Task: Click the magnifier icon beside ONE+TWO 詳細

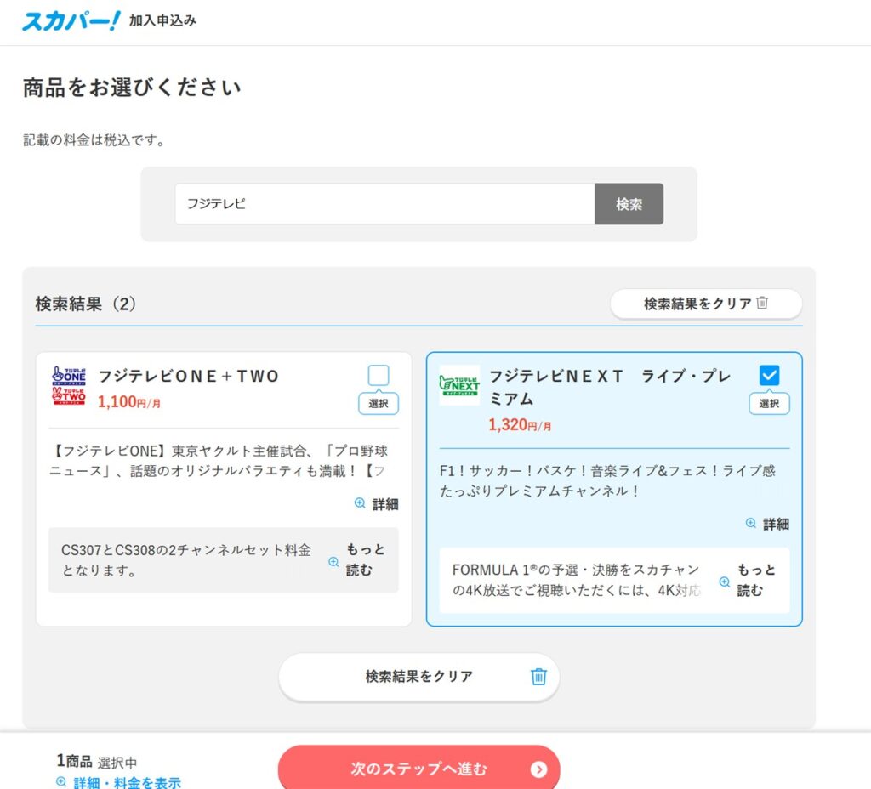Action: (360, 503)
